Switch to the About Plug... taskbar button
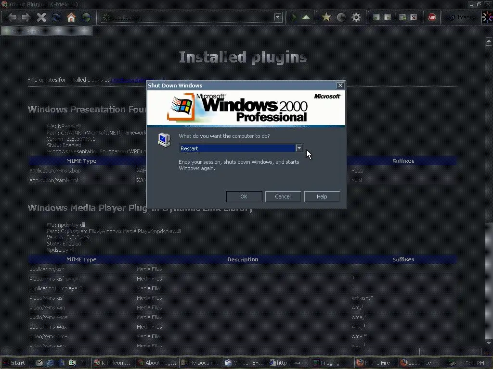This screenshot has height=369, width=493. [156, 363]
